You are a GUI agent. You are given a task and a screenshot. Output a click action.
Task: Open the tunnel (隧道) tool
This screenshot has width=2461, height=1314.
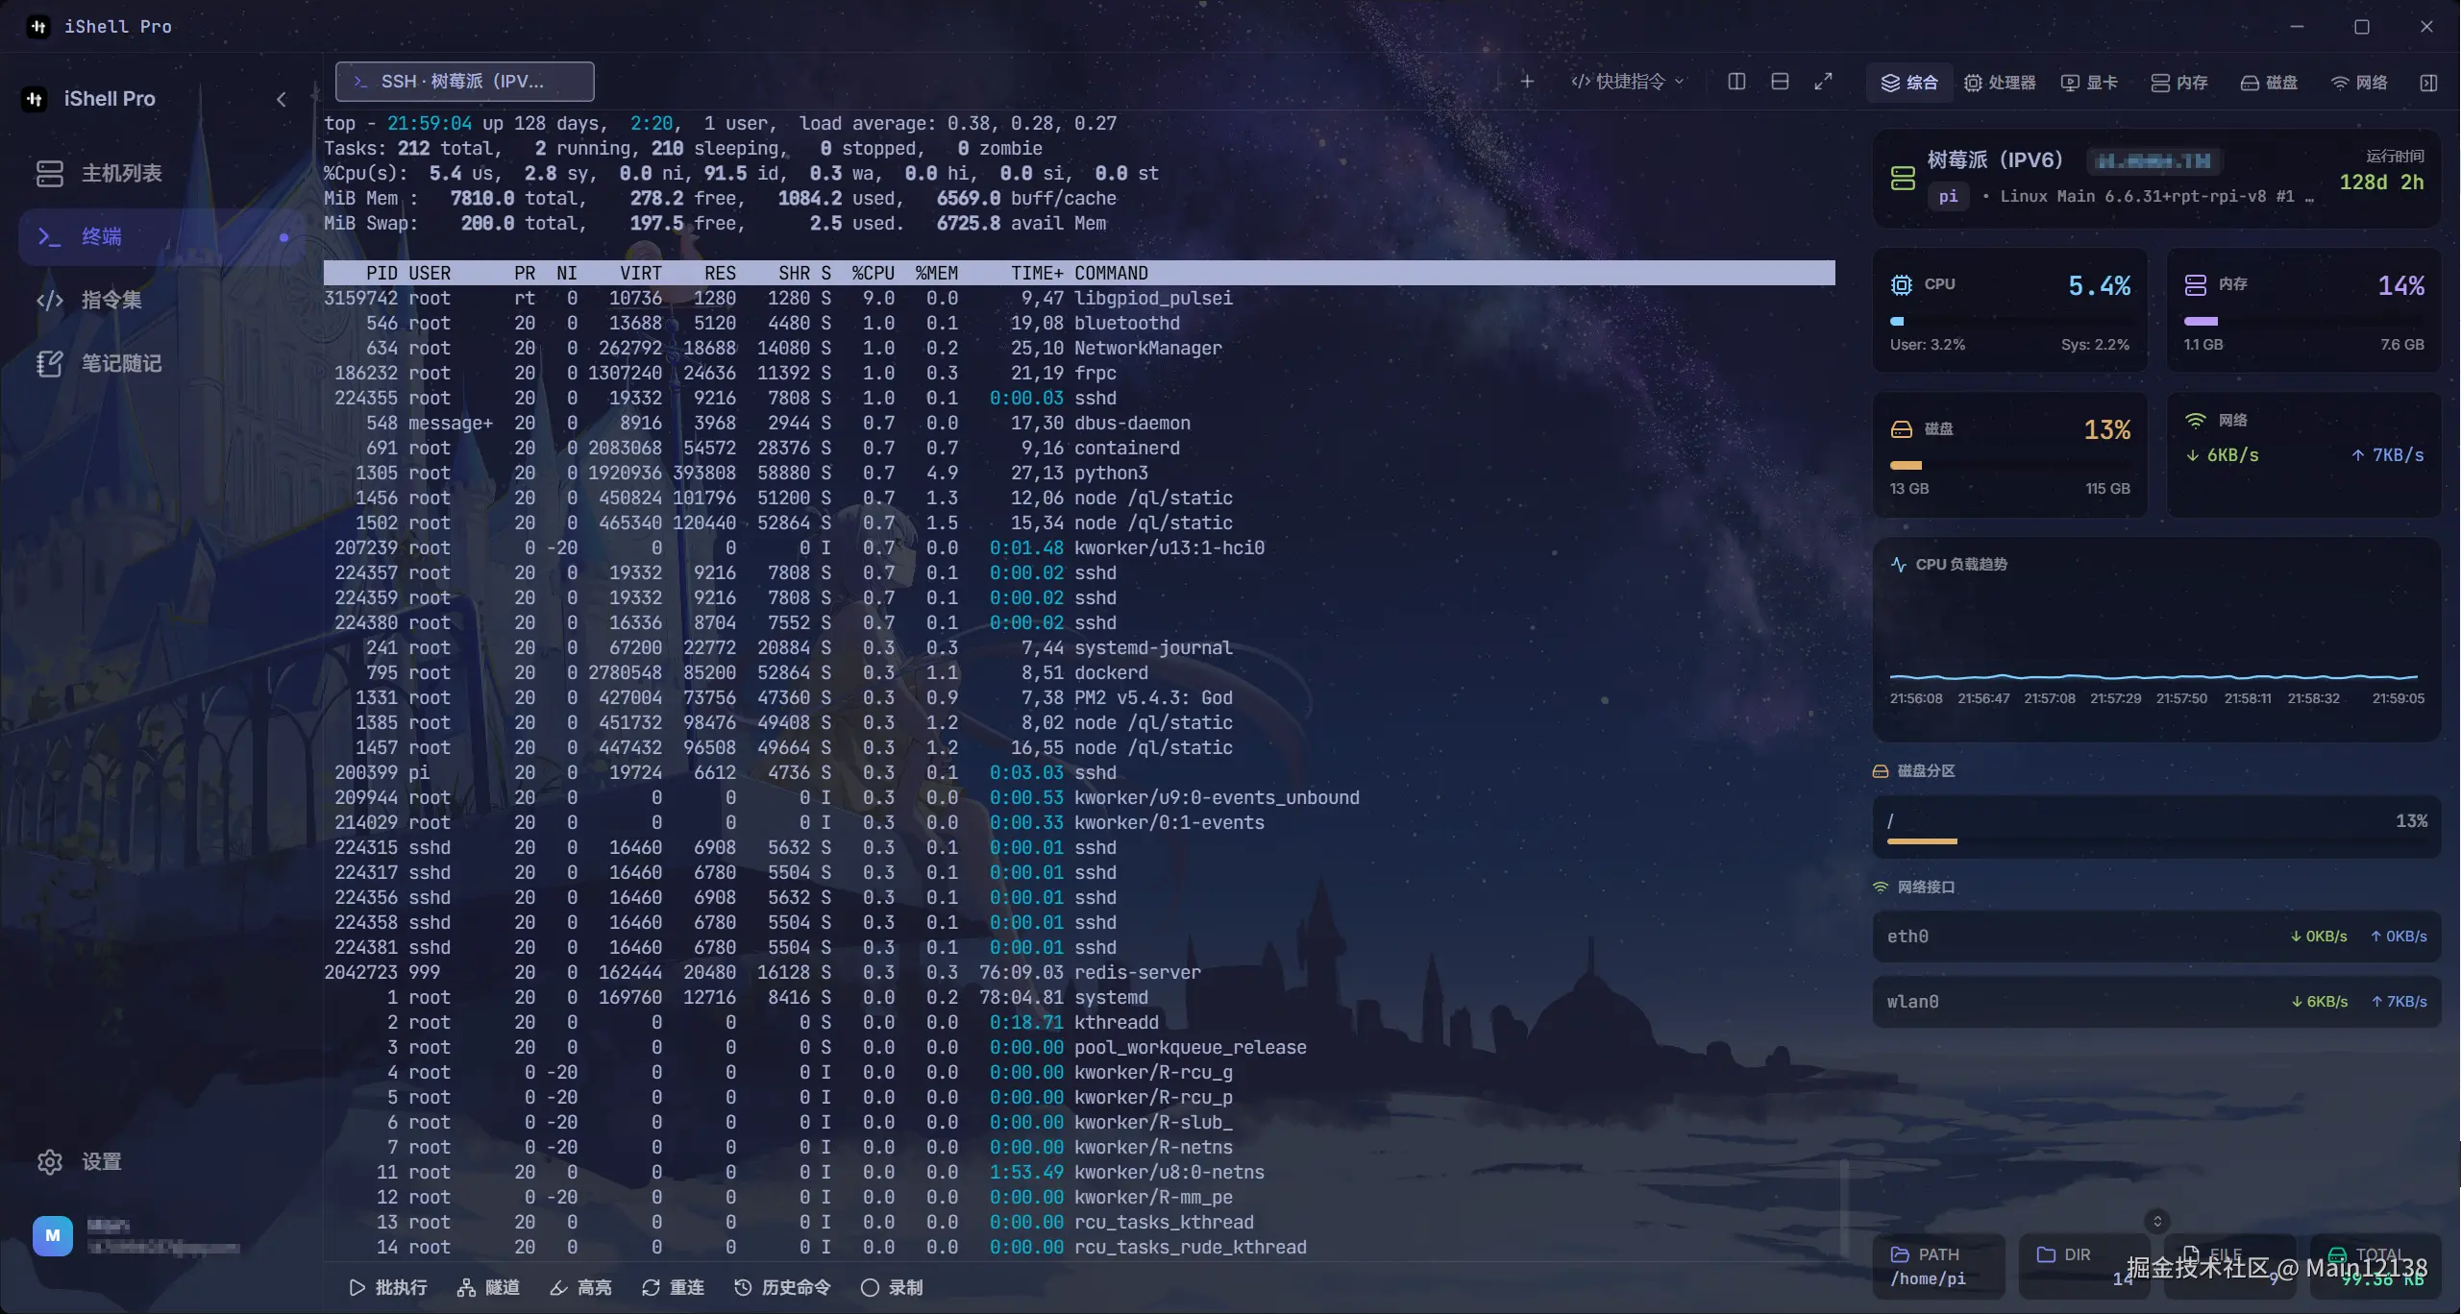coord(488,1287)
